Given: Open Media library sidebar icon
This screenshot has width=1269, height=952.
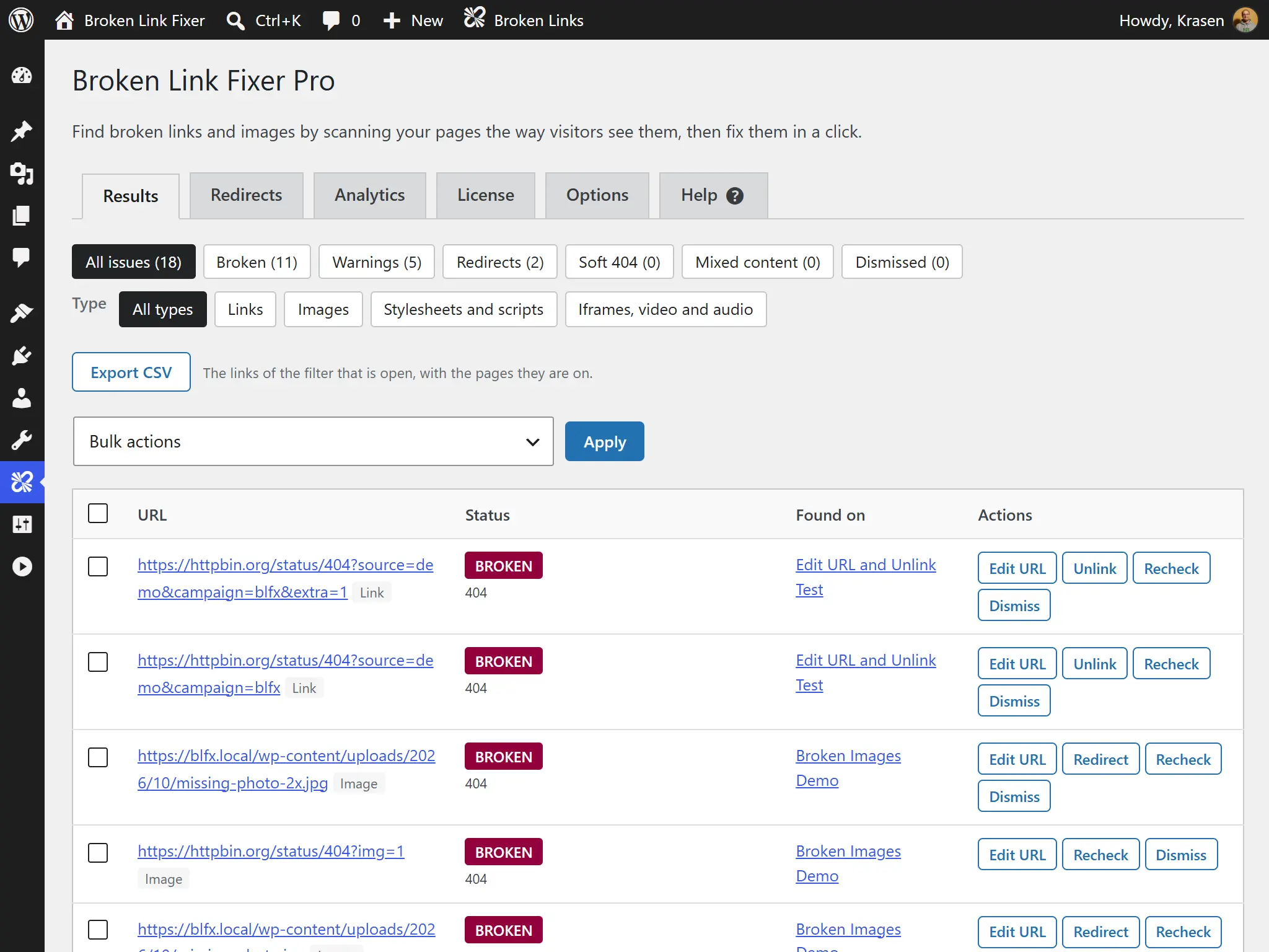Looking at the screenshot, I should tap(22, 174).
